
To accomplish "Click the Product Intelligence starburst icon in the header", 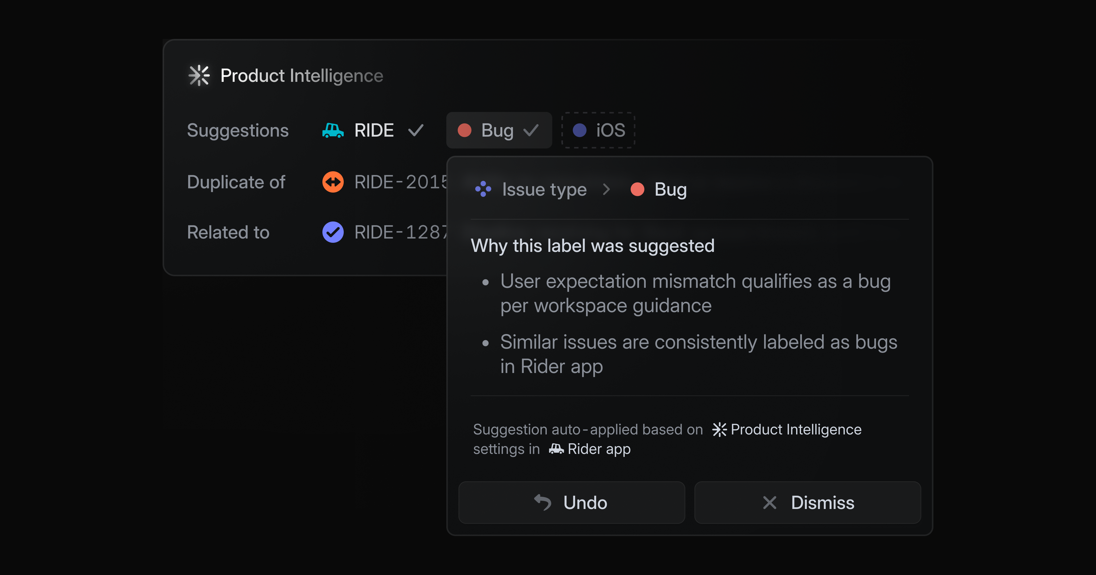I will pos(199,76).
